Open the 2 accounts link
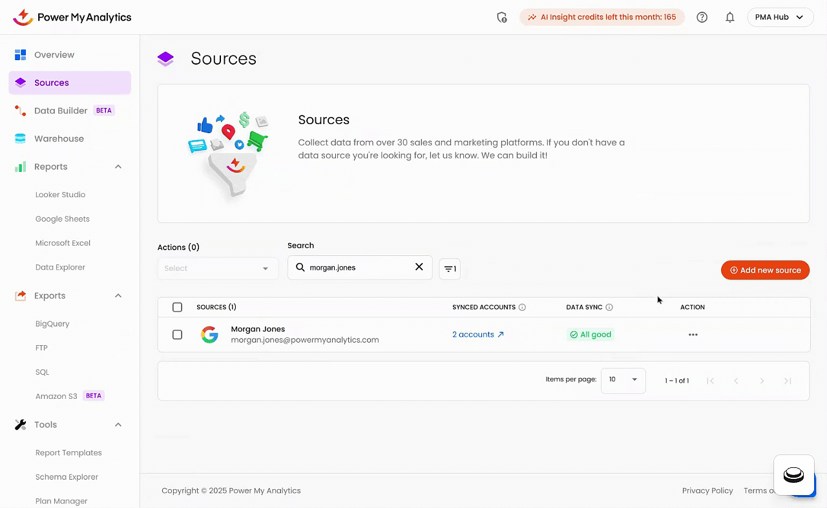The image size is (827, 508). point(477,335)
